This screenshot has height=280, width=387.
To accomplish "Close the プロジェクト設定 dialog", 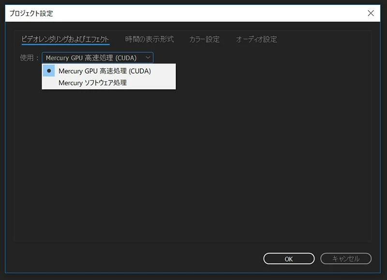I will click(x=371, y=14).
